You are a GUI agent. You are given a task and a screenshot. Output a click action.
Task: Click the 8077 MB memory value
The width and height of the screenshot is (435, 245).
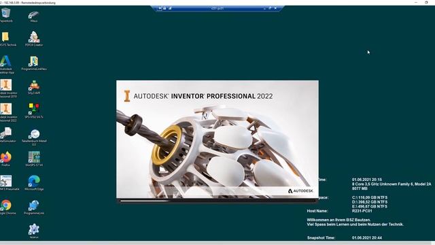tap(360, 189)
